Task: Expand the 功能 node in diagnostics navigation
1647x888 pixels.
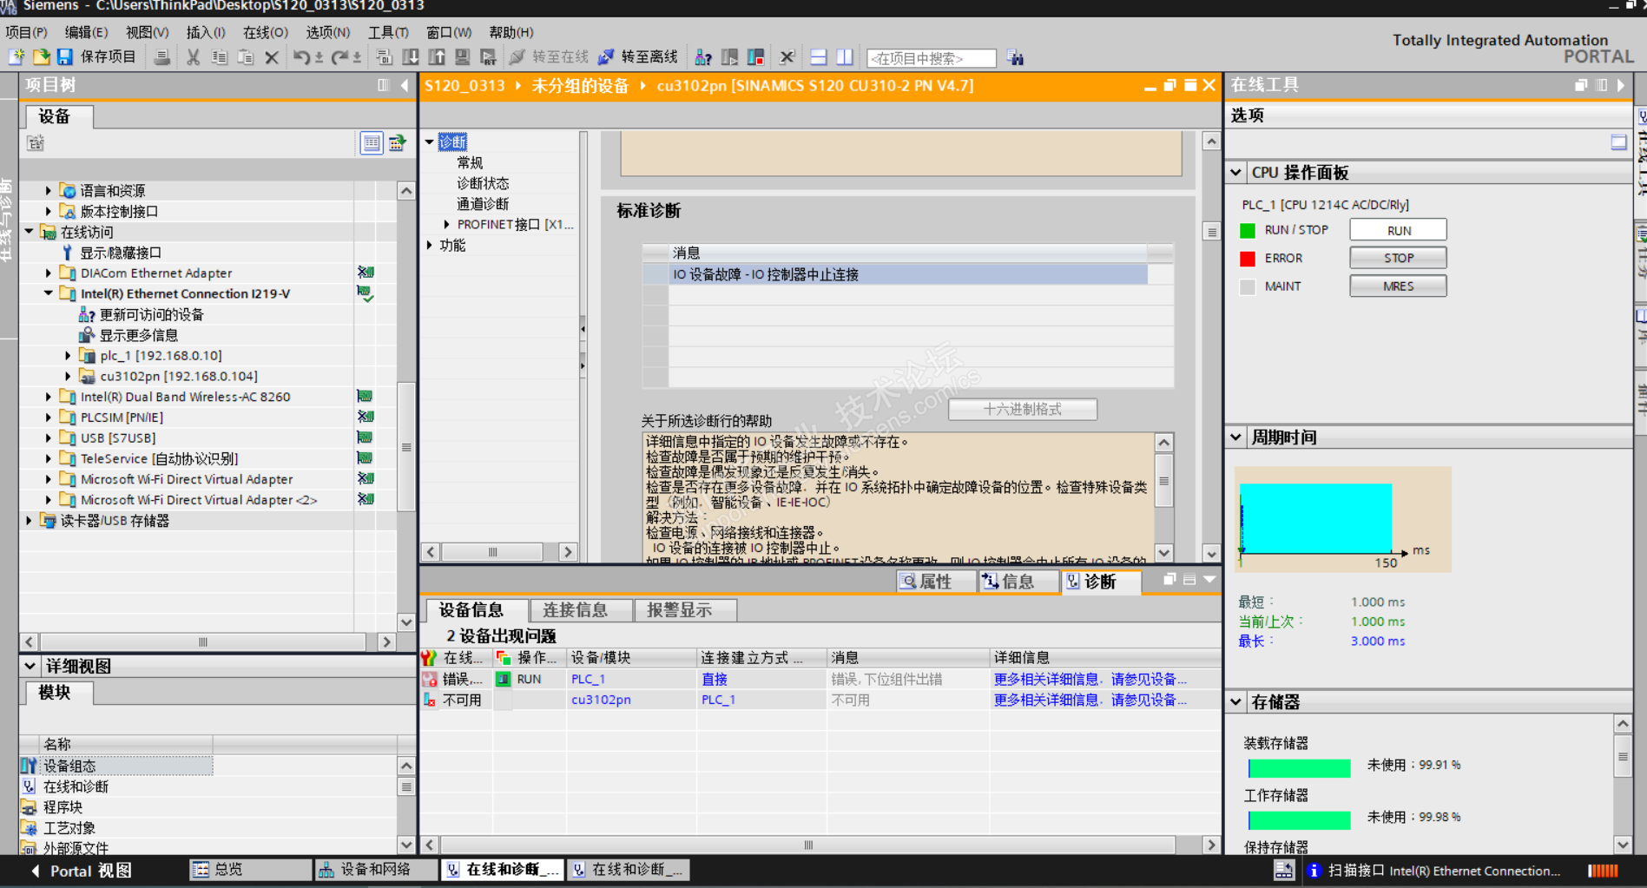Action: pyautogui.click(x=430, y=245)
